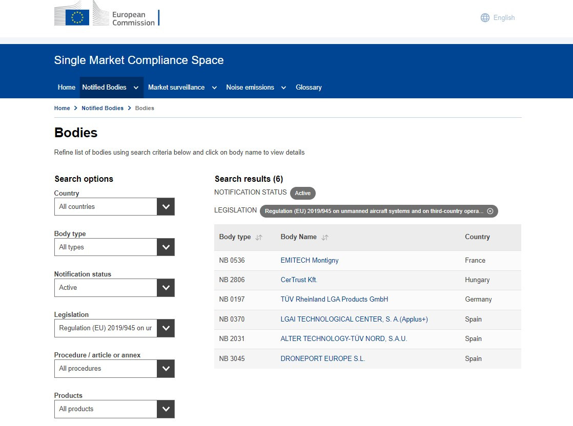Expand the Market surveillance menu chevron
The height and width of the screenshot is (426, 573).
point(215,88)
